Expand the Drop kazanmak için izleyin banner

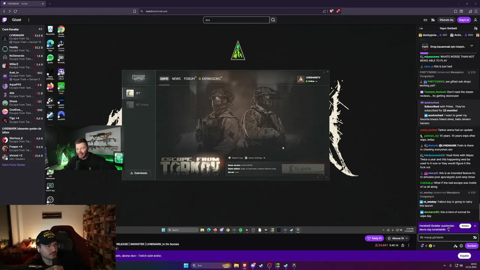pyautogui.click(x=471, y=46)
